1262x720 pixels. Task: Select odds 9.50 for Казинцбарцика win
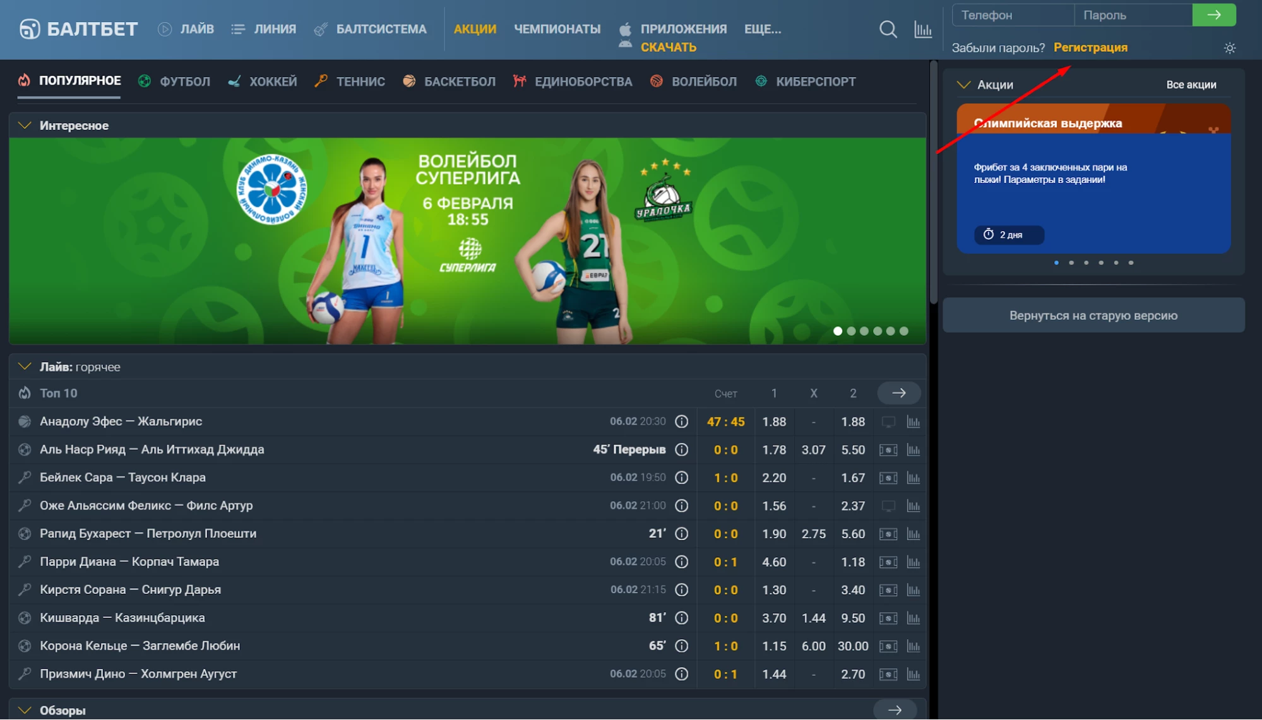(x=852, y=618)
